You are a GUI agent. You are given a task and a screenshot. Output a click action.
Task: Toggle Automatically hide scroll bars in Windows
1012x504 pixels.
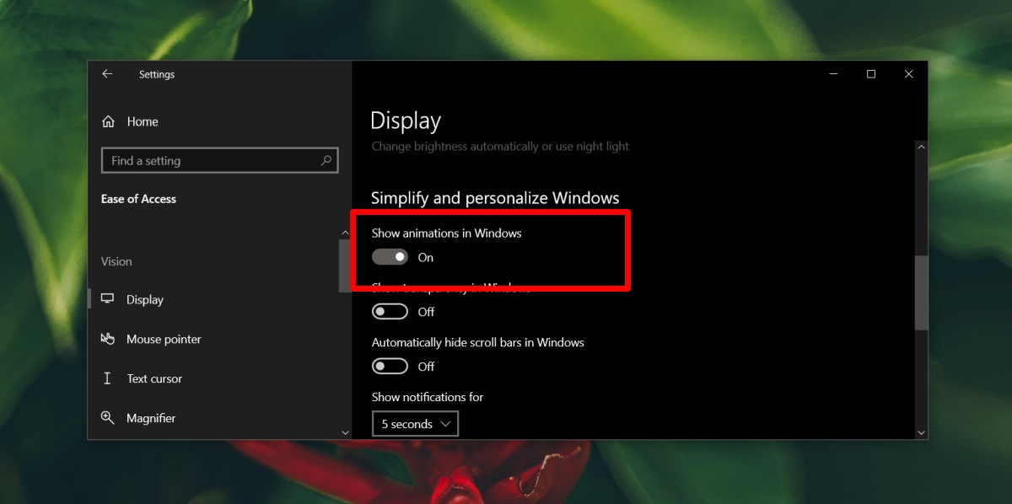pyautogui.click(x=390, y=366)
